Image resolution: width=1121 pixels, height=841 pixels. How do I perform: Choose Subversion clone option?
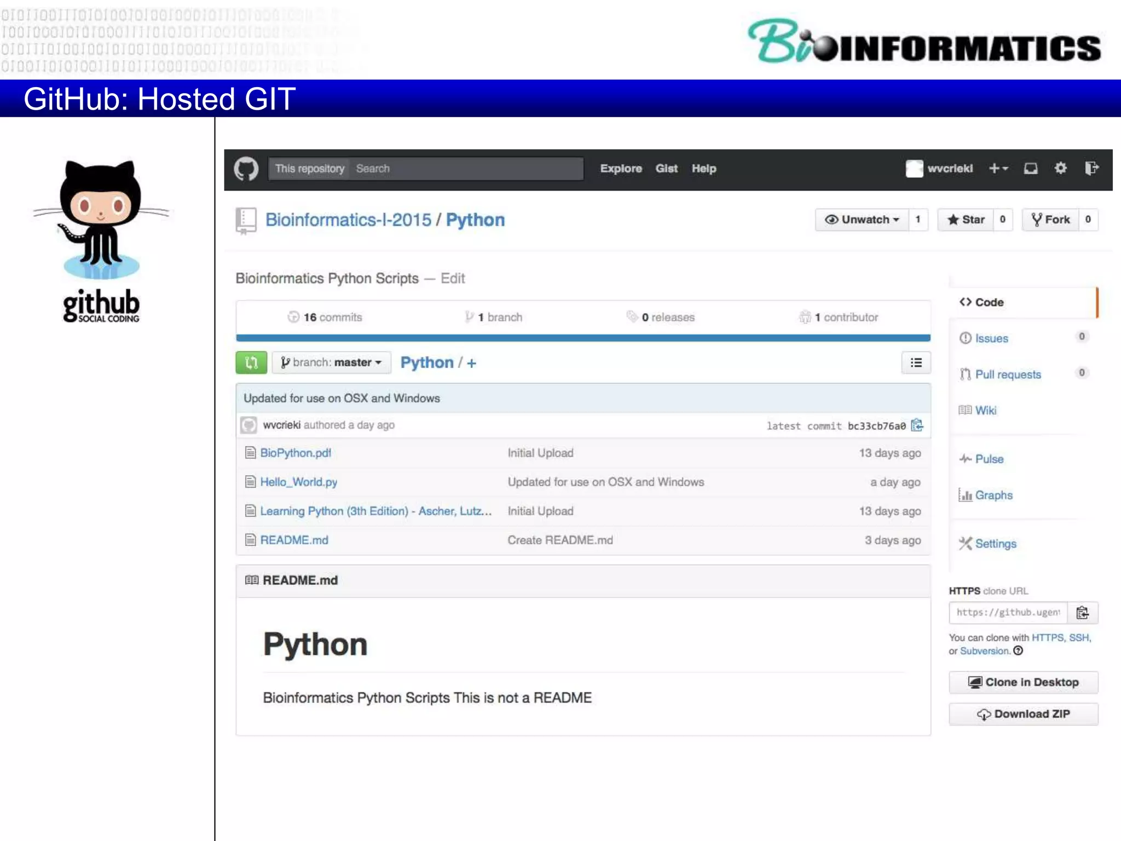pos(984,650)
